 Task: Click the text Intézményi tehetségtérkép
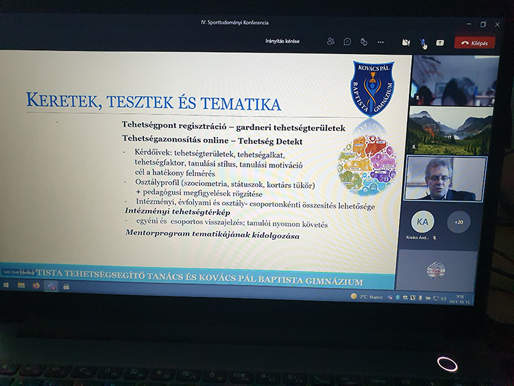pos(178,212)
